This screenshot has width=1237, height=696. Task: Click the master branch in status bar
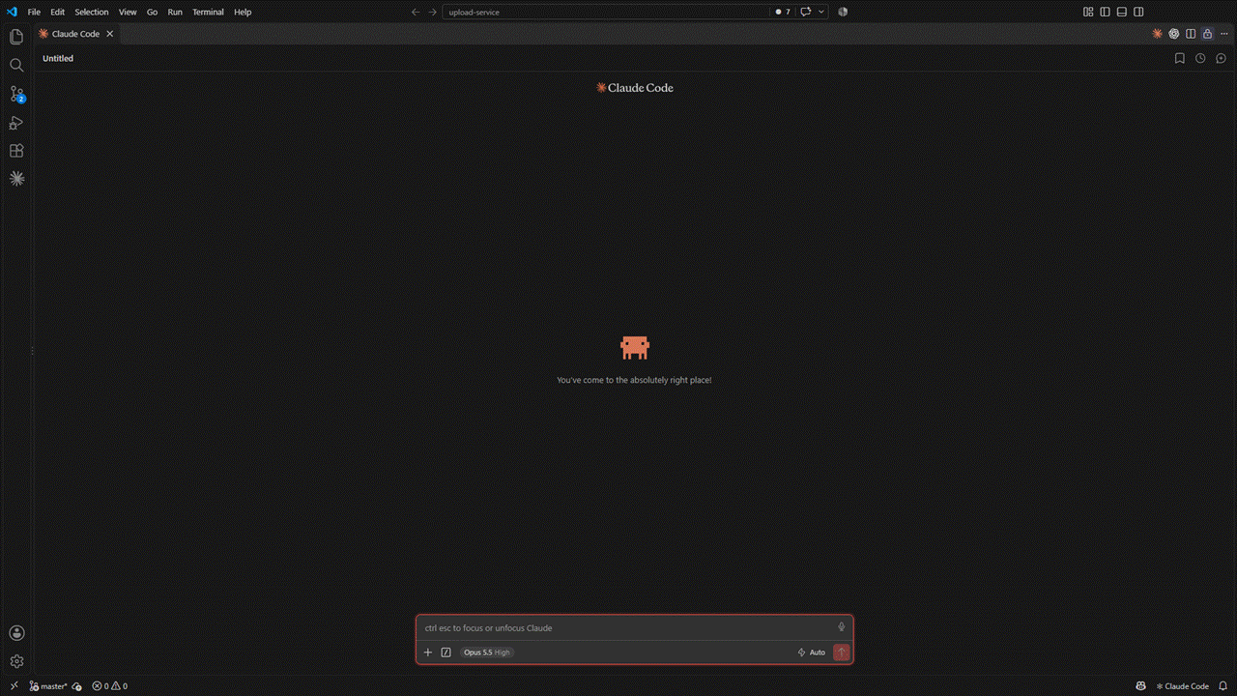pyautogui.click(x=48, y=686)
